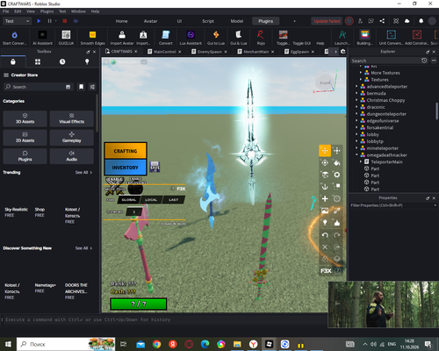Open the MainControl script tab

[164, 52]
